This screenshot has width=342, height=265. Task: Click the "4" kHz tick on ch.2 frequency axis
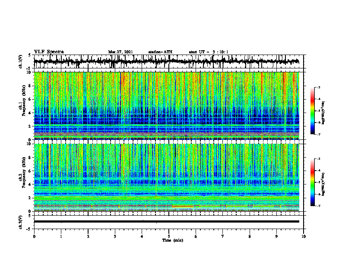30,184
